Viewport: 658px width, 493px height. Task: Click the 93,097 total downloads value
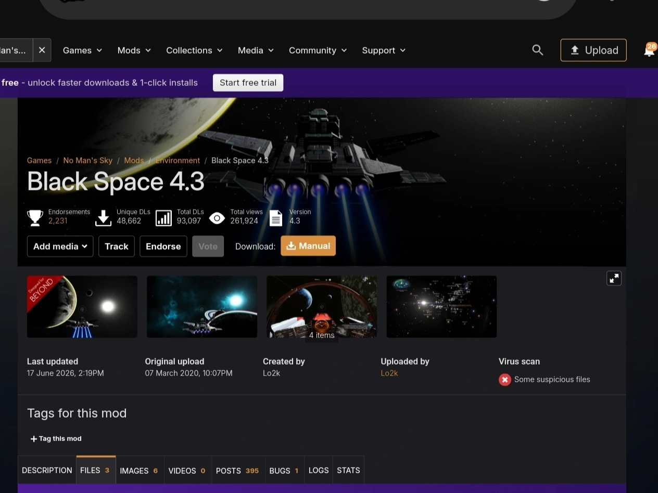tap(189, 220)
